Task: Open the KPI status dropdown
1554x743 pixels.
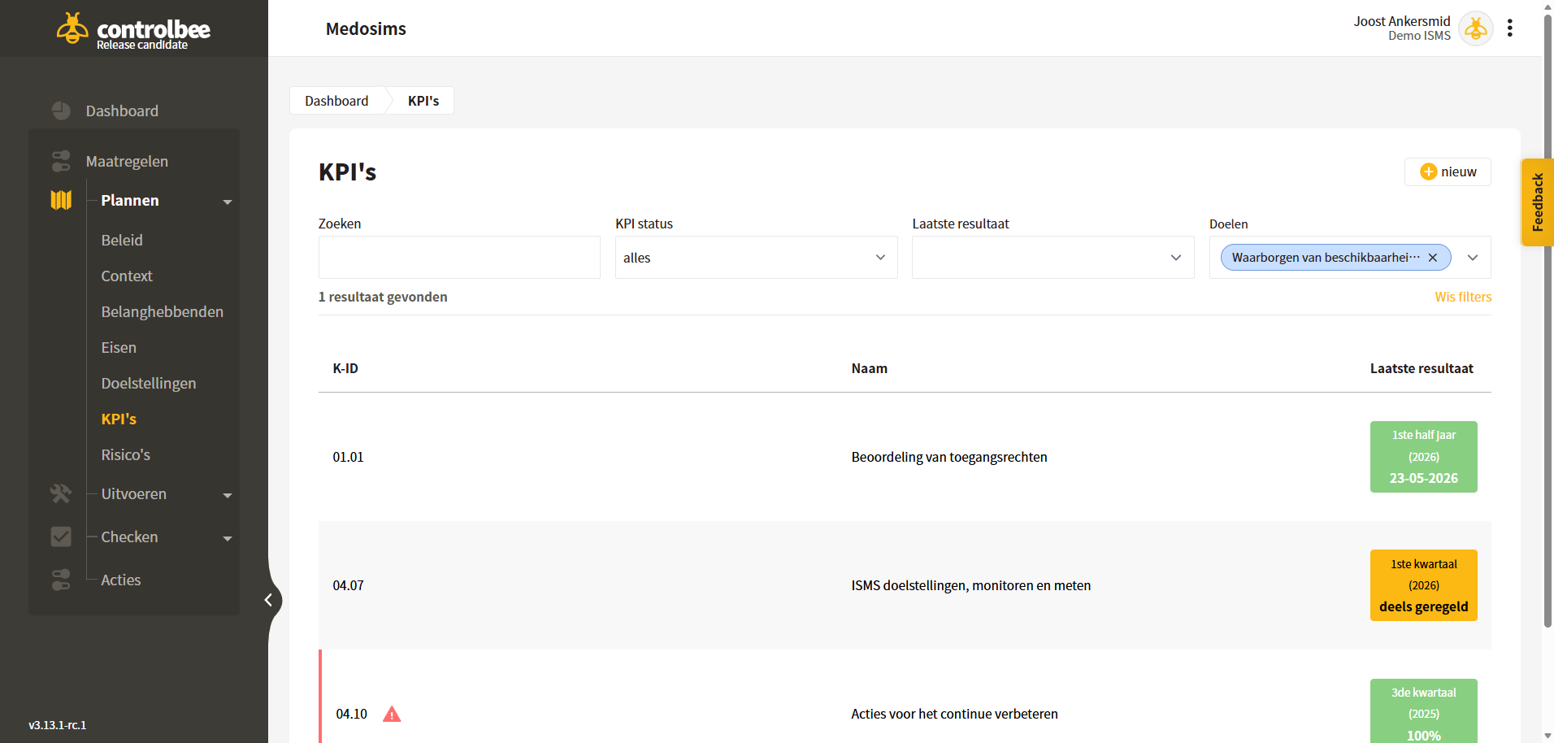Action: (756, 258)
